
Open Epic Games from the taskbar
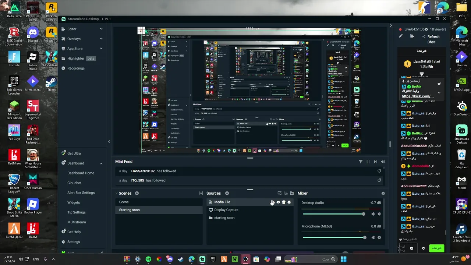coord(213,259)
